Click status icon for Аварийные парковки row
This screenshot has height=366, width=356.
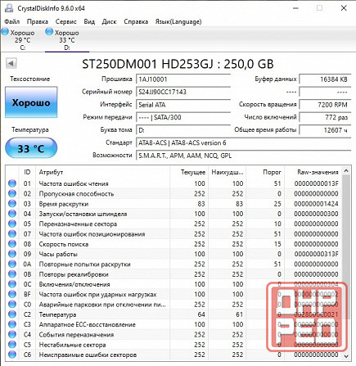pyautogui.click(x=12, y=305)
